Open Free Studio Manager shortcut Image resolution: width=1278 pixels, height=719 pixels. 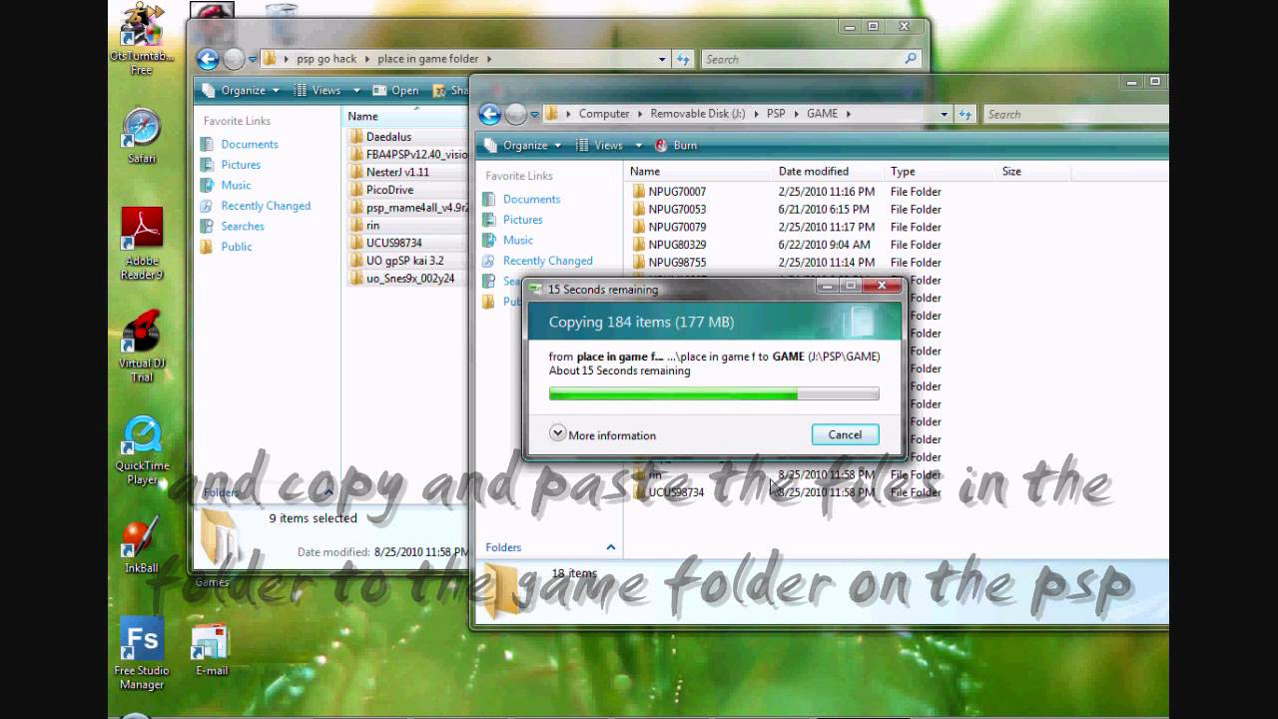coord(142,654)
